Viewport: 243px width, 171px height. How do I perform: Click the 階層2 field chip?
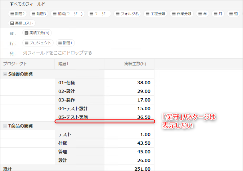pyautogui.click(x=18, y=14)
